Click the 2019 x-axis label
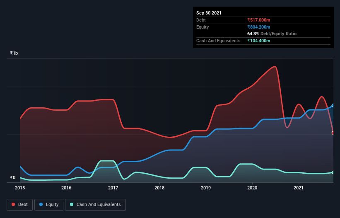 coord(206,188)
